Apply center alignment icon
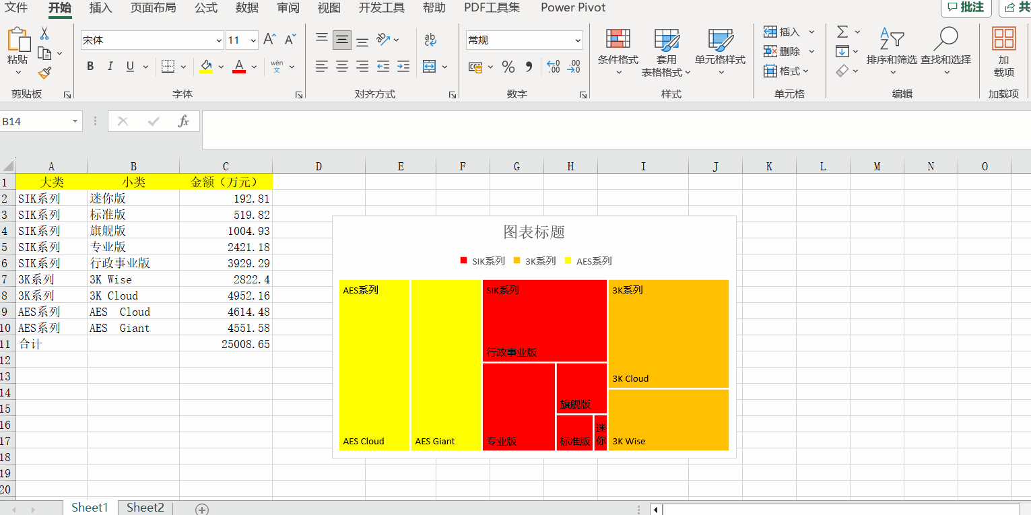The width and height of the screenshot is (1031, 515). point(341,66)
